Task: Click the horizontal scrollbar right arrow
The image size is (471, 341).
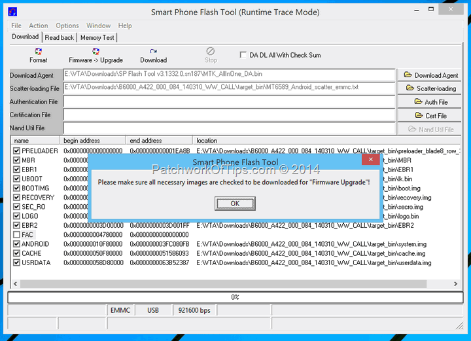Action: [x=456, y=283]
